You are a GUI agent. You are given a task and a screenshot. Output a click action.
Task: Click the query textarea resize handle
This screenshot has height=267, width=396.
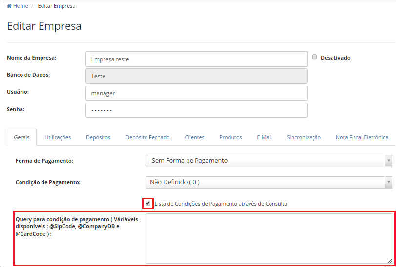click(390, 261)
